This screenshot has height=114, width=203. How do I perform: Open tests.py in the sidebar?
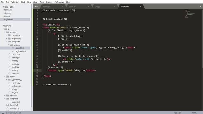15,70
